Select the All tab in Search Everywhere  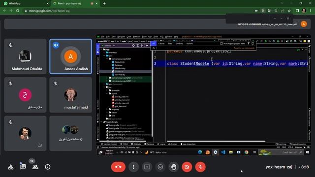pos(154,44)
